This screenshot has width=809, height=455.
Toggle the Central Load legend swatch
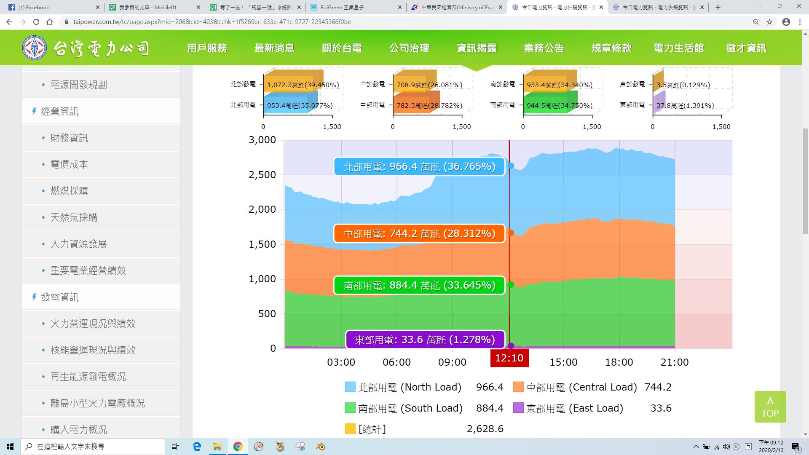519,387
